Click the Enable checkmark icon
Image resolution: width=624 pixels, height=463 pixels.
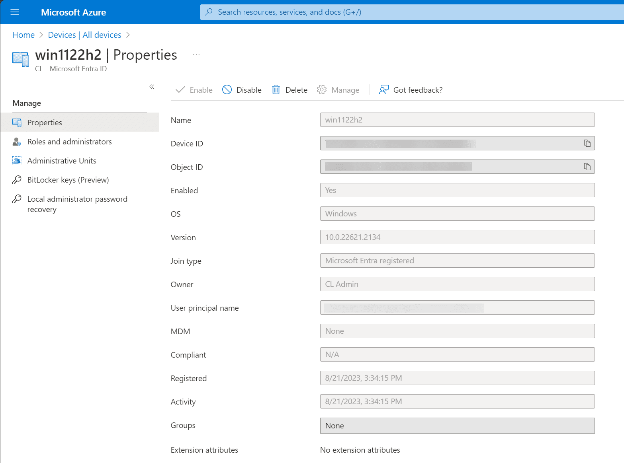pyautogui.click(x=180, y=90)
